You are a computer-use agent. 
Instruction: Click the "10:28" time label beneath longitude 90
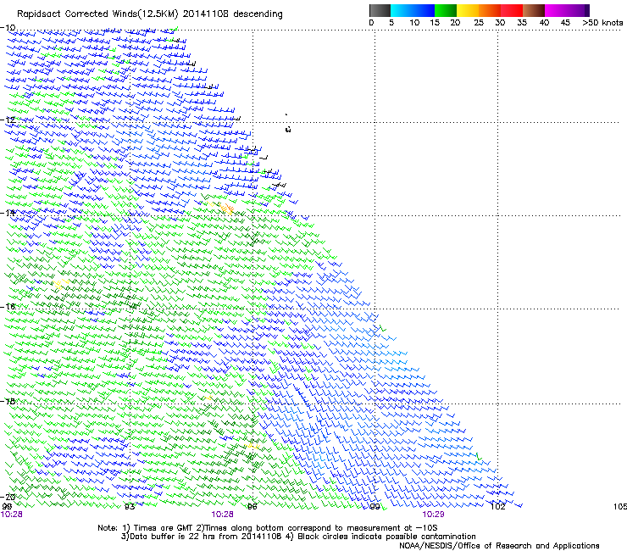click(12, 515)
